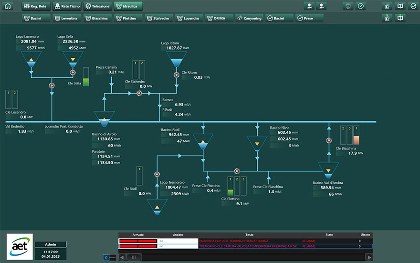Open the Prese trend chart view
Image resolution: width=420 pixels, height=263 pixels.
[309, 18]
